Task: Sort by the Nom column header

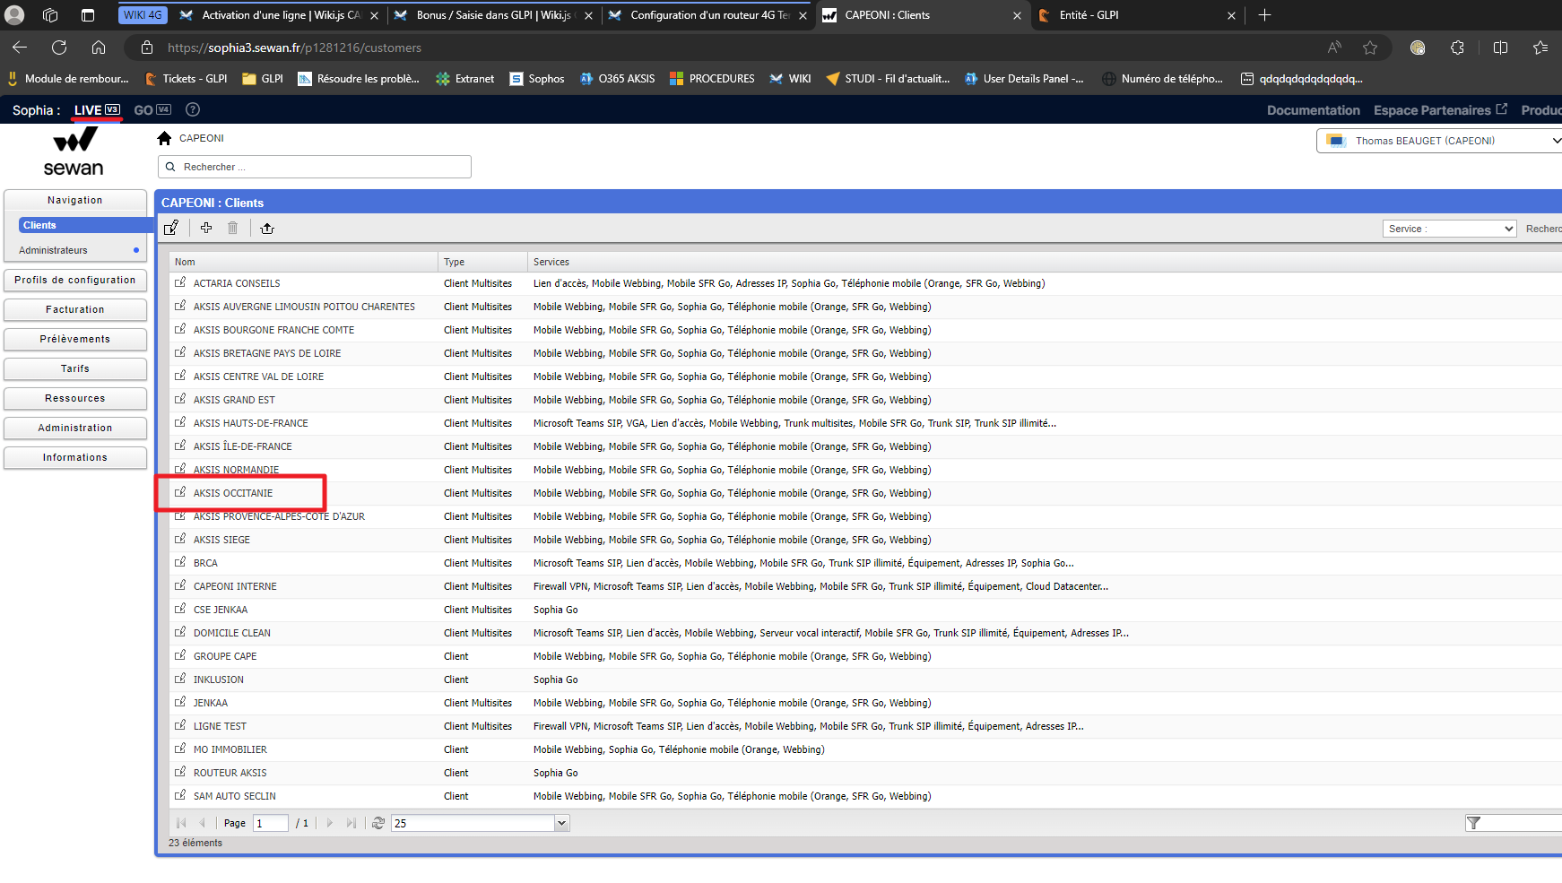Action: 303,262
